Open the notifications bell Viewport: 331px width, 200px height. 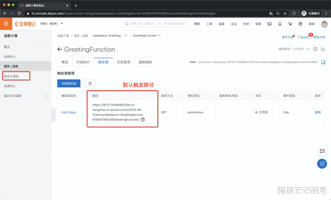point(280,24)
